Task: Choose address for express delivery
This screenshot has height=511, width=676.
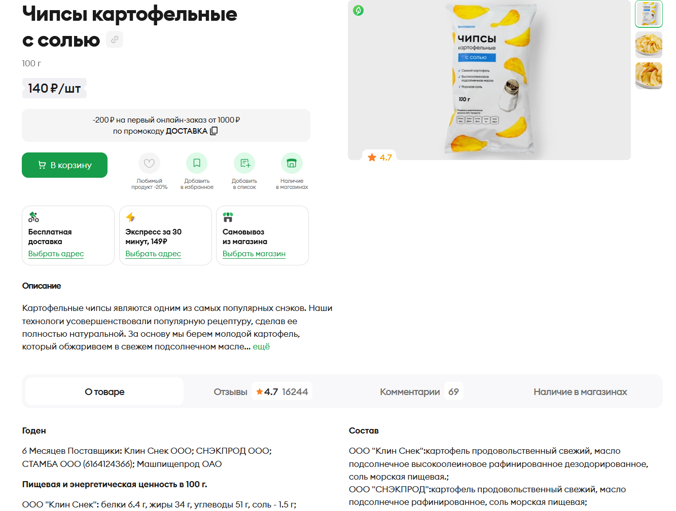Action: click(x=153, y=254)
